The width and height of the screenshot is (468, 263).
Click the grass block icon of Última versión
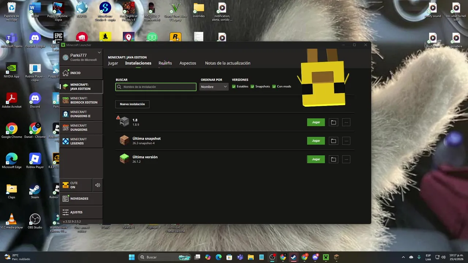[x=124, y=159]
